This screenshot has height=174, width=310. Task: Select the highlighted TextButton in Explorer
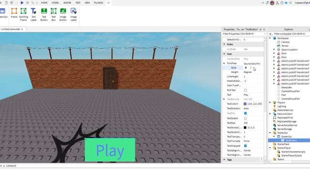[291, 140]
